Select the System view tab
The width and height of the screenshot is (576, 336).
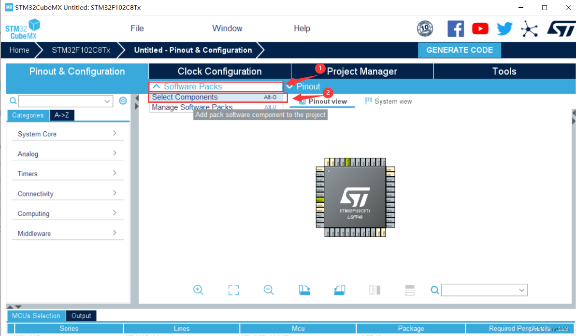[389, 101]
